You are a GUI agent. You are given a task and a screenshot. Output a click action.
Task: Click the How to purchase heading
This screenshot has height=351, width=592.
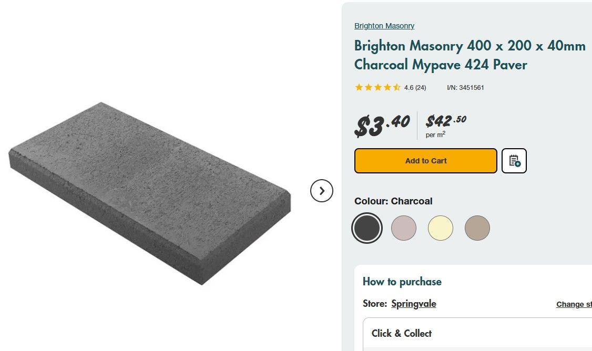(x=402, y=282)
